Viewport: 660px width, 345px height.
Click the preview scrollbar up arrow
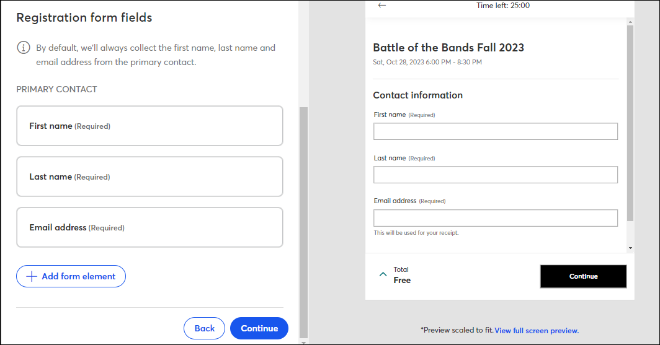click(630, 22)
